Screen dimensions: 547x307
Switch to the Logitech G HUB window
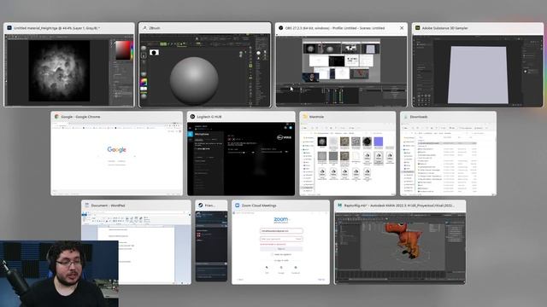click(241, 153)
